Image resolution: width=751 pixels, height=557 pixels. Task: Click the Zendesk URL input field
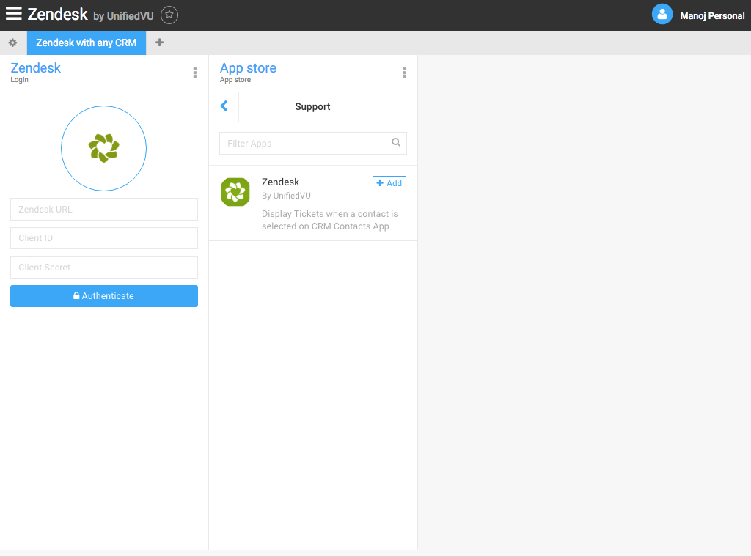pos(104,210)
